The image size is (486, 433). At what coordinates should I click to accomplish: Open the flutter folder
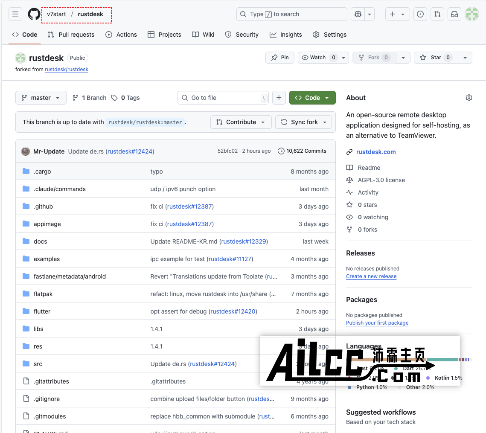(x=42, y=311)
